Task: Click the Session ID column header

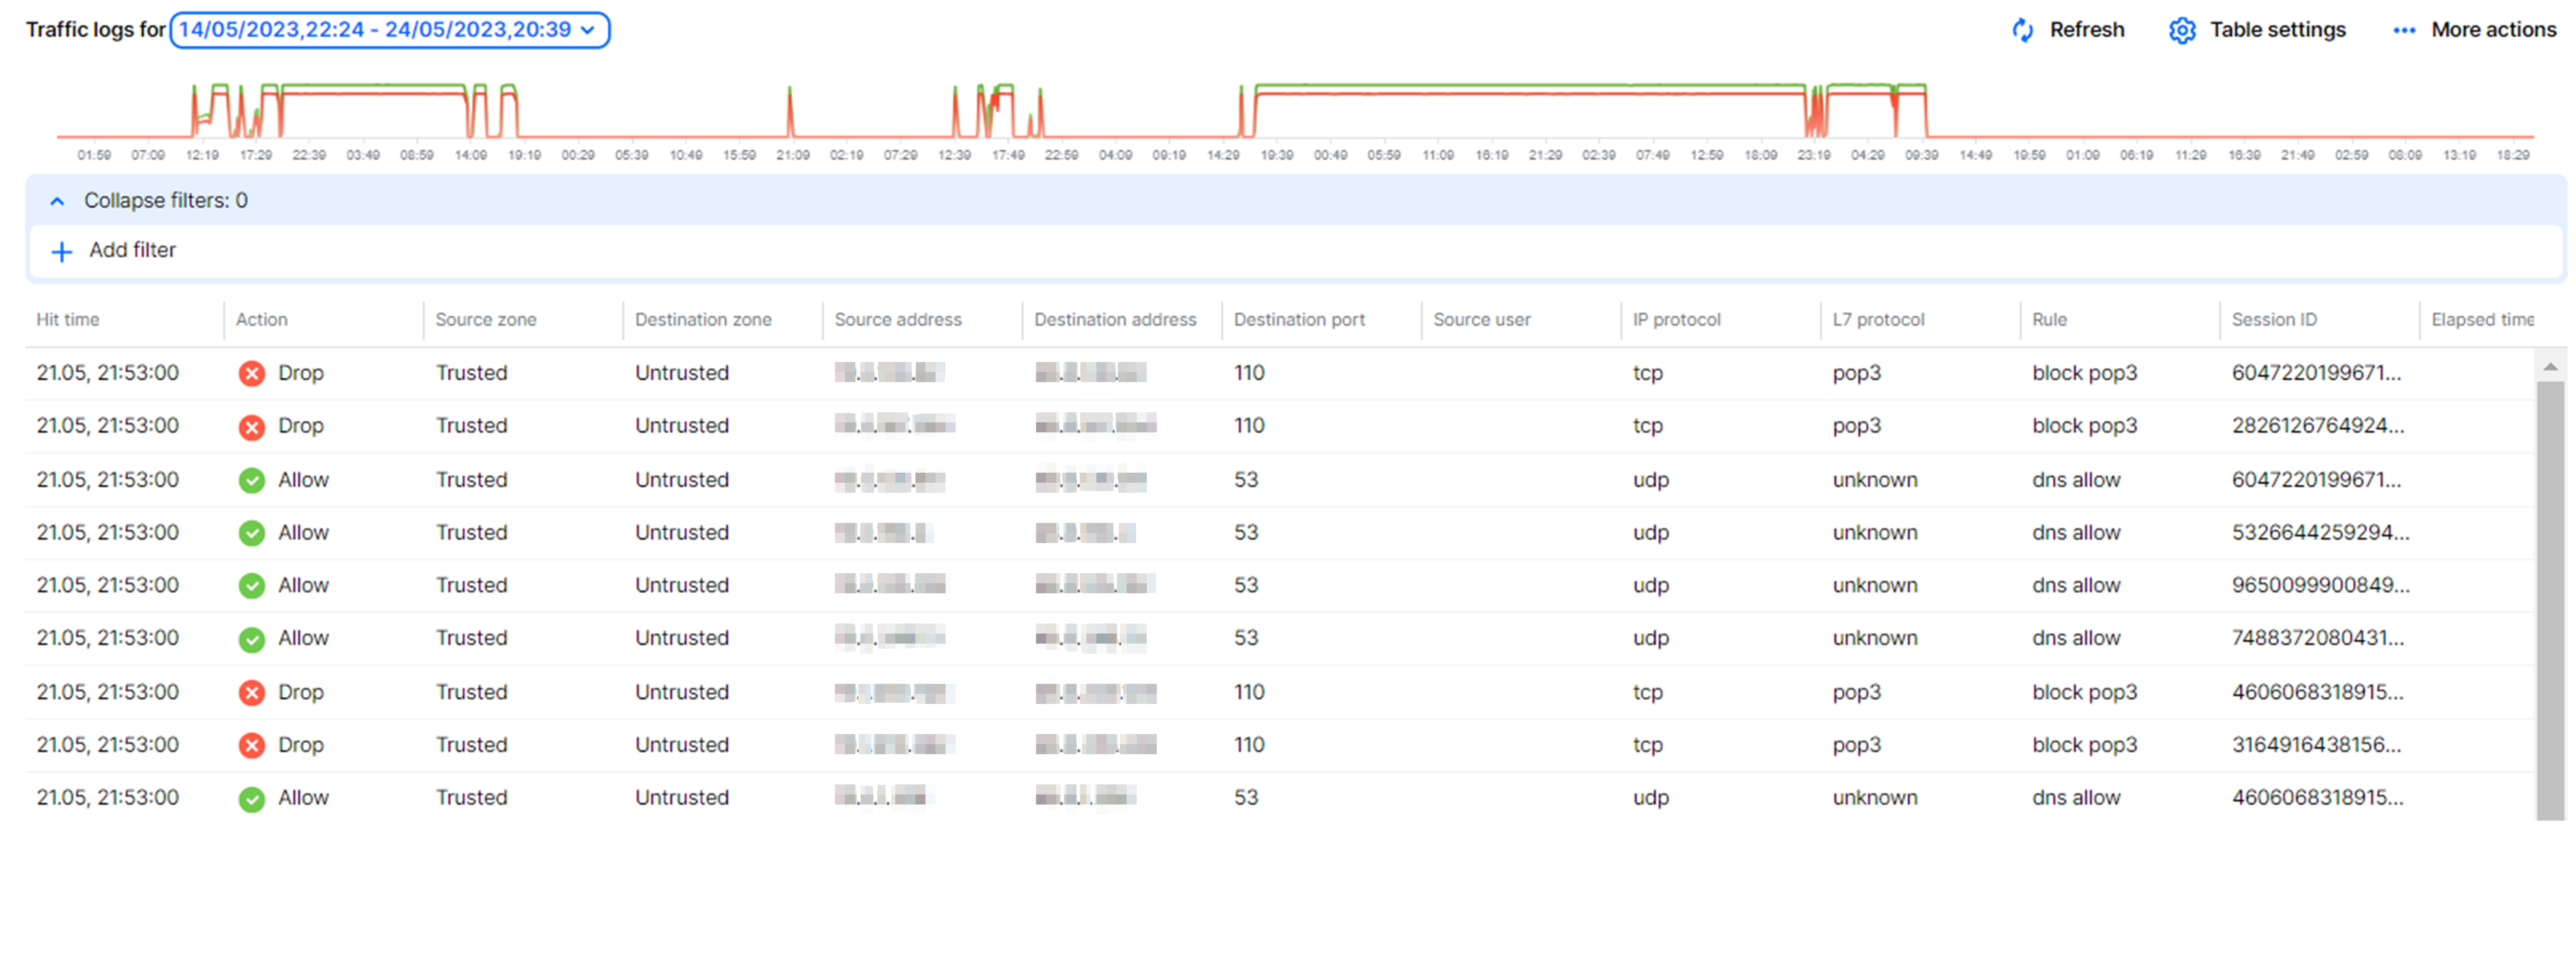Action: [x=2274, y=320]
